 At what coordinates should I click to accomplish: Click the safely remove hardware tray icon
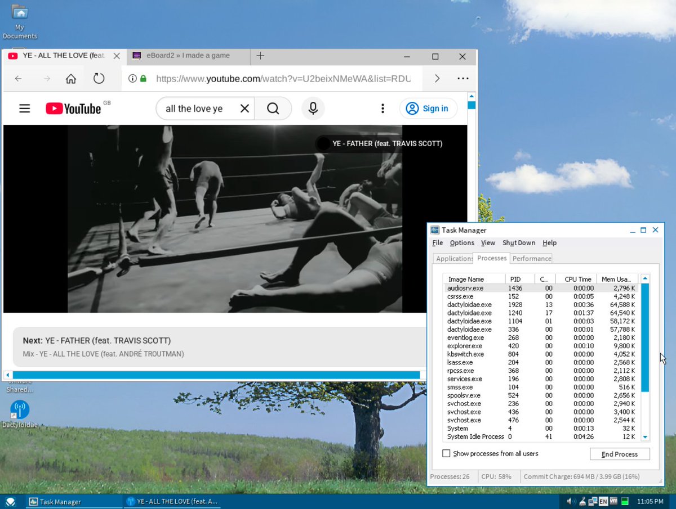[581, 501]
